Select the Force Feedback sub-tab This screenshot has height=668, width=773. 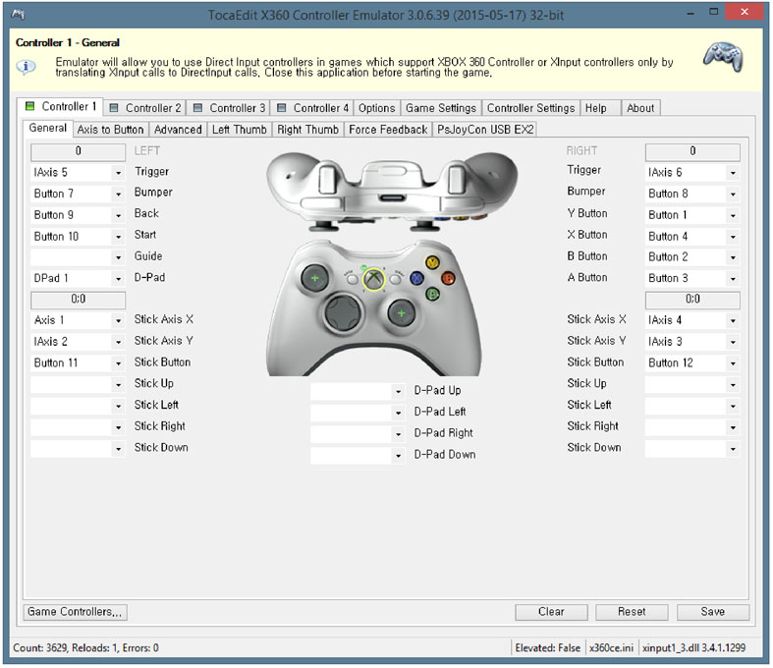[x=388, y=130]
